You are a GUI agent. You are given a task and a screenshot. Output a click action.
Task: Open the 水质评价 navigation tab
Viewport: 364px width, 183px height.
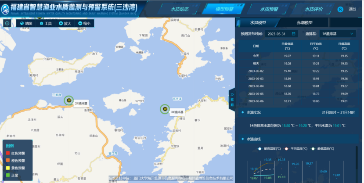[314, 9]
